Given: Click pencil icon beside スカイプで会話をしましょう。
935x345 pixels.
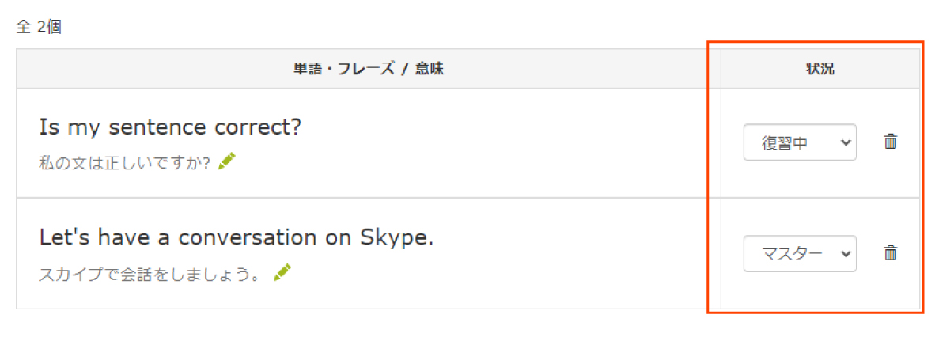Looking at the screenshot, I should click(x=282, y=272).
